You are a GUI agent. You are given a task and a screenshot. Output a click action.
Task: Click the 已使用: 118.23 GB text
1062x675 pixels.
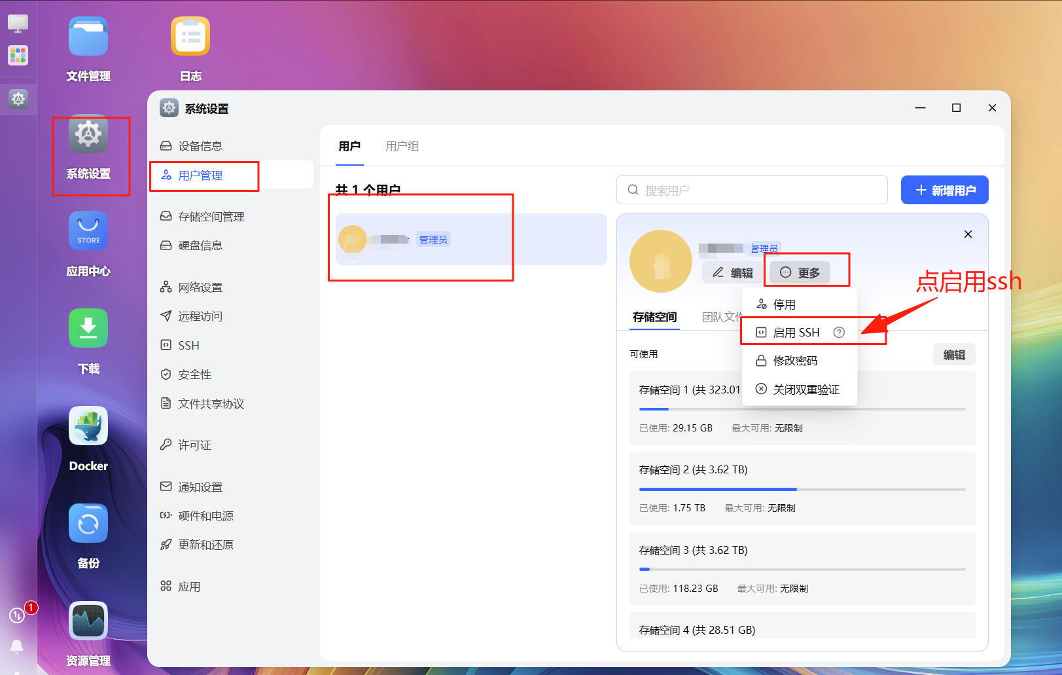pyautogui.click(x=679, y=589)
